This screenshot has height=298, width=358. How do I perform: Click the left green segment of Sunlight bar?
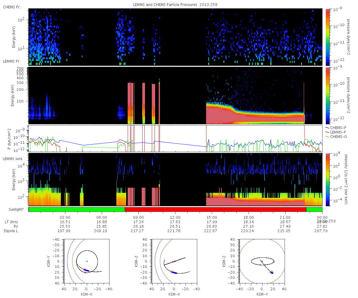point(77,209)
